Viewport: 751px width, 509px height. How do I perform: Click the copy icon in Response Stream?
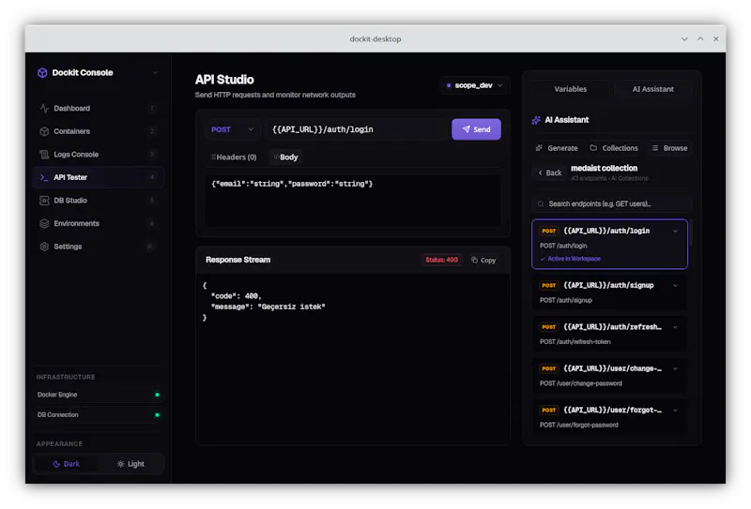click(474, 260)
